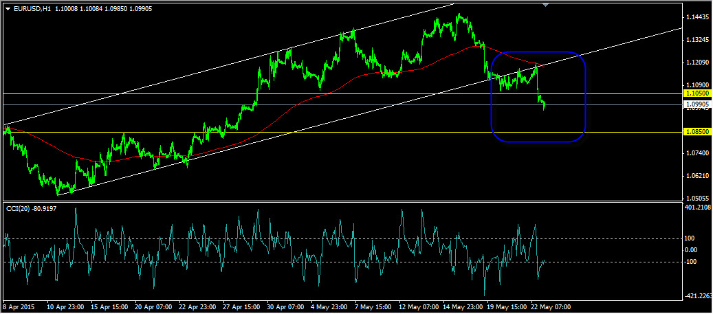Click the 1.06210 price scale value
This screenshot has height=314, width=713.
point(698,175)
